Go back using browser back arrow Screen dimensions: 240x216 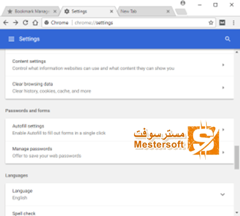coord(6,23)
